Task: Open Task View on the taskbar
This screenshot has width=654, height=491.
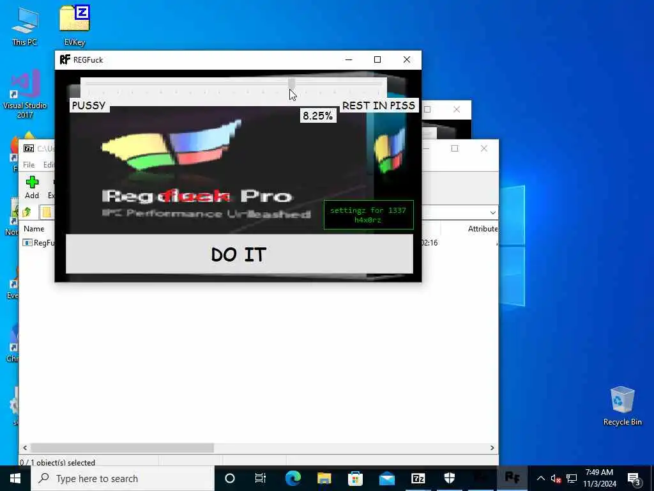Action: [261, 478]
